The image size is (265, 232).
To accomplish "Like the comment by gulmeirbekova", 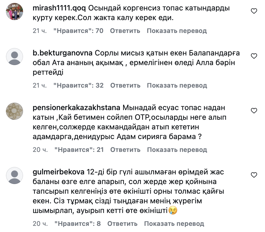I will pyautogui.click(x=254, y=175).
